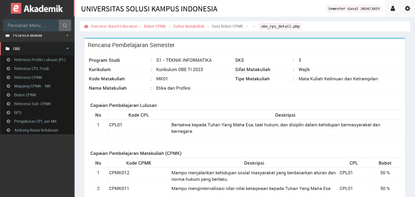The image size is (415, 197).
Task: Click the Semester Gasal 2024/2025 badge
Action: click(x=354, y=9)
